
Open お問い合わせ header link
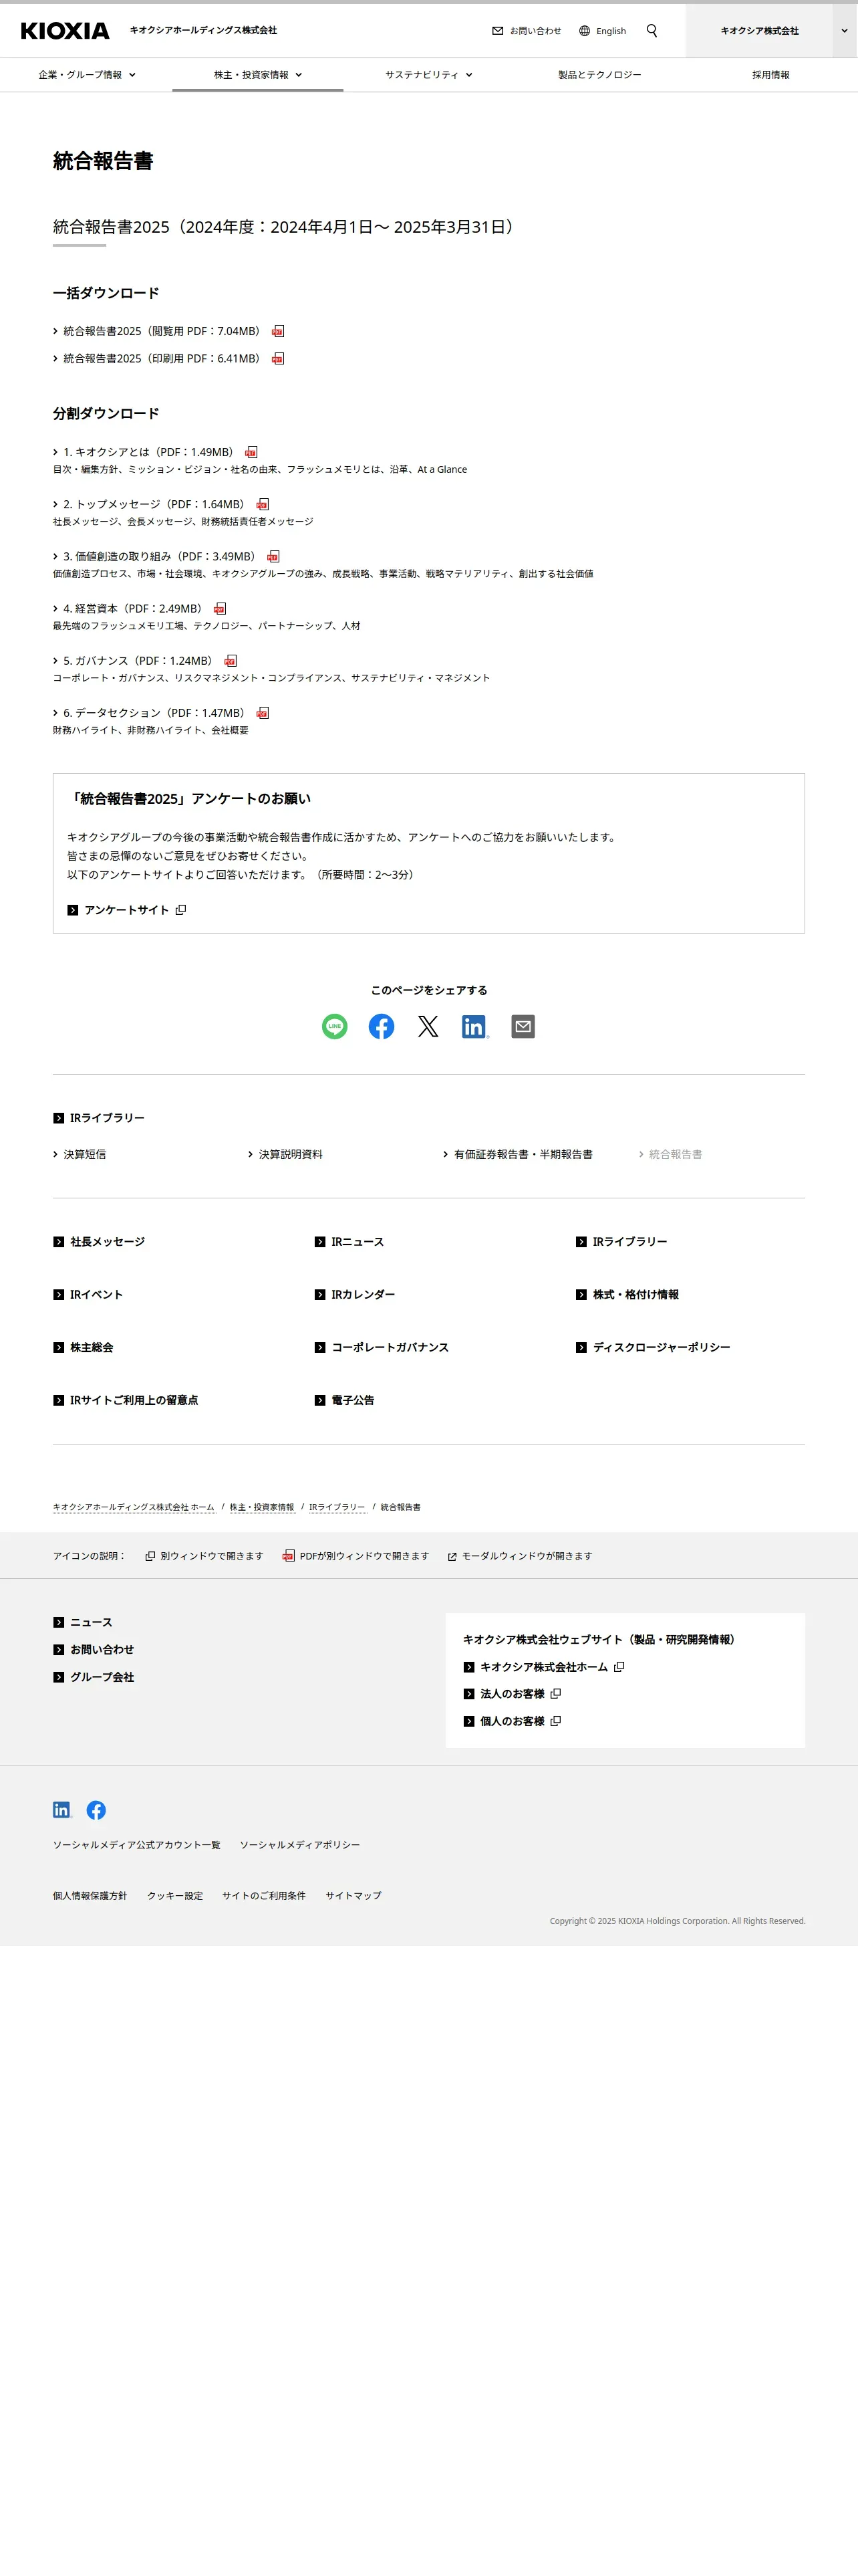[x=535, y=31]
